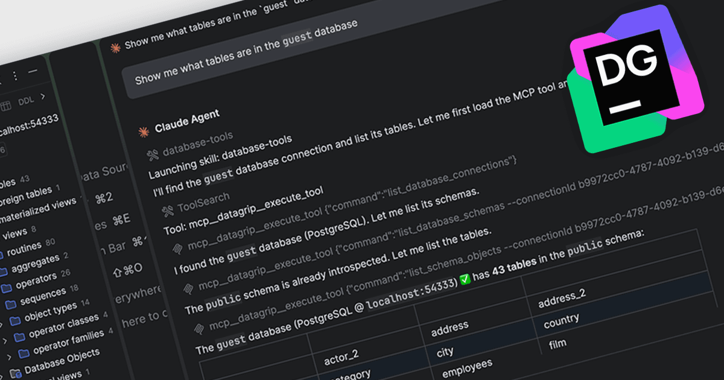The height and width of the screenshot is (380, 724).
Task: Click the city table cell
Action: 445,352
